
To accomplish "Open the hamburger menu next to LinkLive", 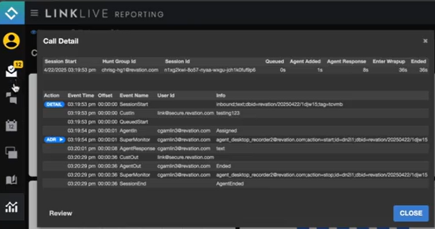I will click(35, 13).
